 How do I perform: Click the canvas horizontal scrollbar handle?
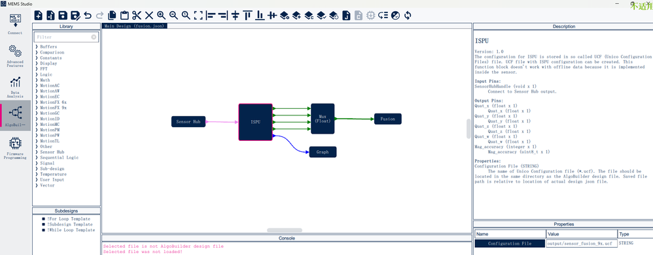[285, 230]
